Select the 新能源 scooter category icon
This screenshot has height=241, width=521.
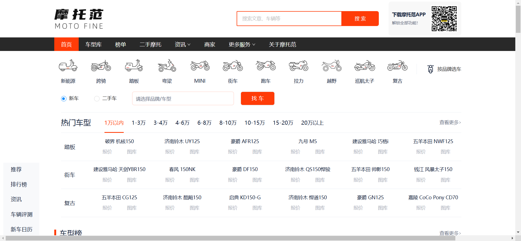68,66
